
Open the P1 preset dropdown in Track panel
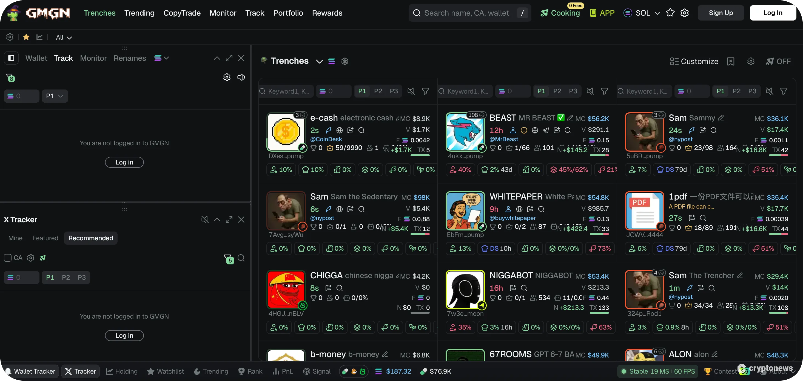pyautogui.click(x=55, y=96)
